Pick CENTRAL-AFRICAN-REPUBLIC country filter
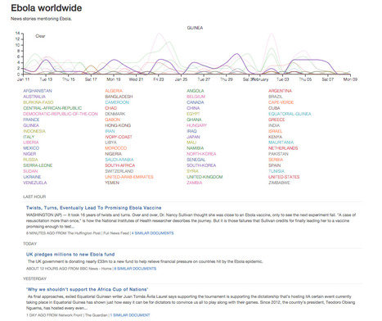The image size is (382, 321). pyautogui.click(x=52, y=108)
